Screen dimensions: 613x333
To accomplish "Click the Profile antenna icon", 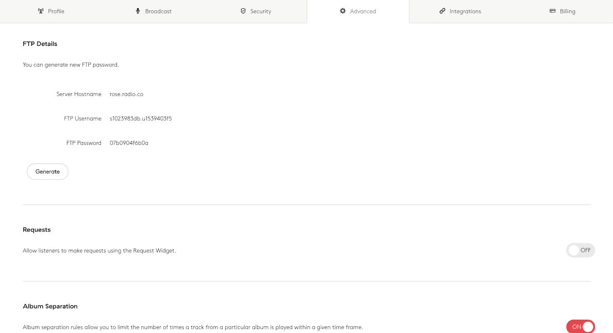I will pos(41,11).
